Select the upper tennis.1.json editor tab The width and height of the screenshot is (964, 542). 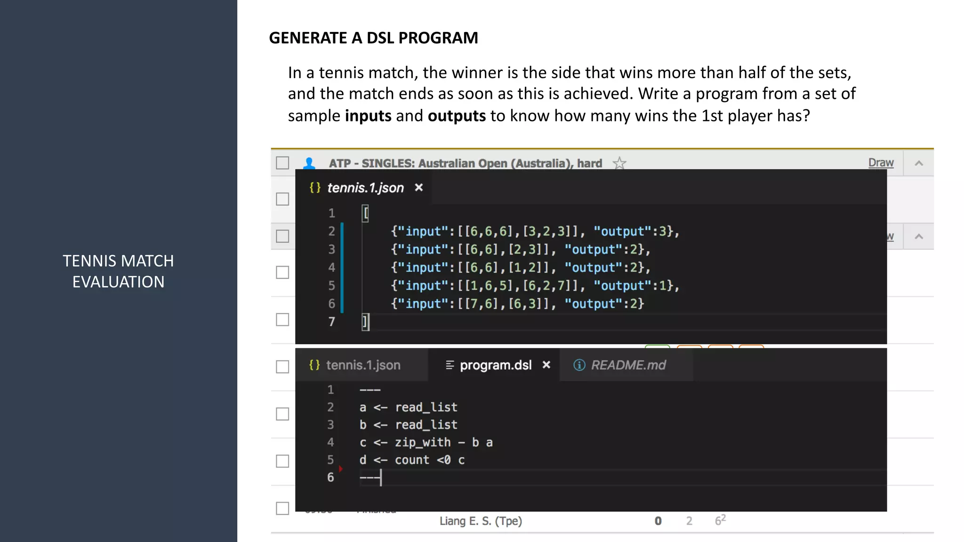click(x=362, y=187)
